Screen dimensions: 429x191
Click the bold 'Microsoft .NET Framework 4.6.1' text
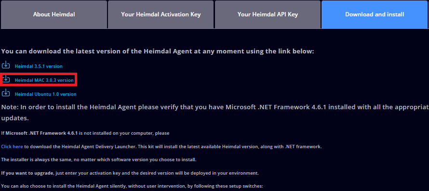coord(42,133)
